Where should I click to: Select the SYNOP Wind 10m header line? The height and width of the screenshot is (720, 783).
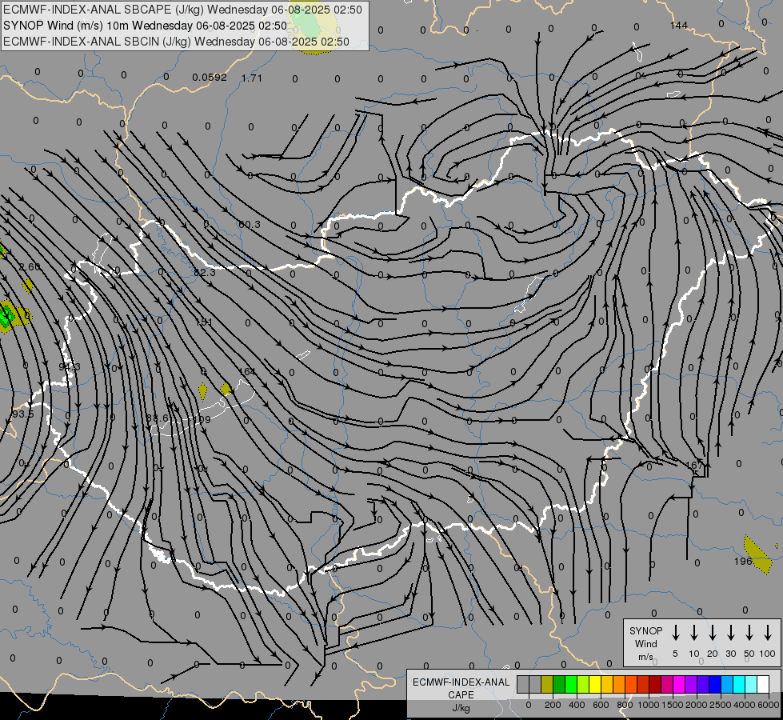pyautogui.click(x=145, y=26)
